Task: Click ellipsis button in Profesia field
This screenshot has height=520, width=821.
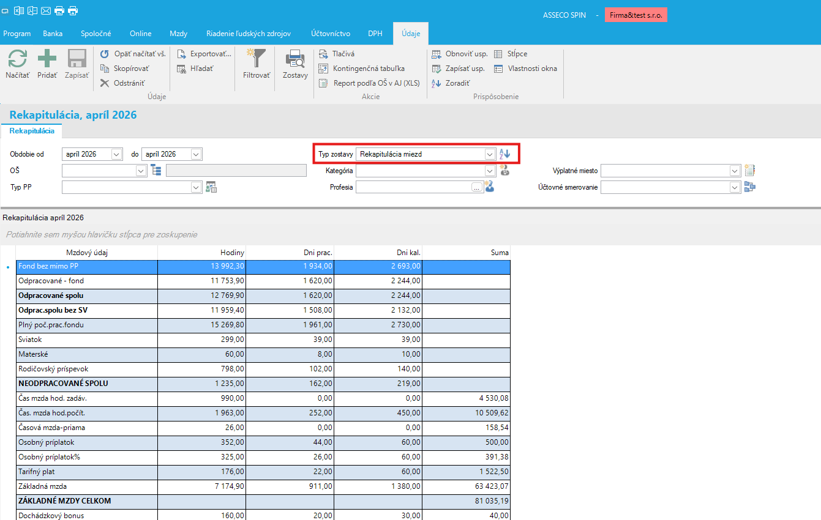Action: pos(477,188)
